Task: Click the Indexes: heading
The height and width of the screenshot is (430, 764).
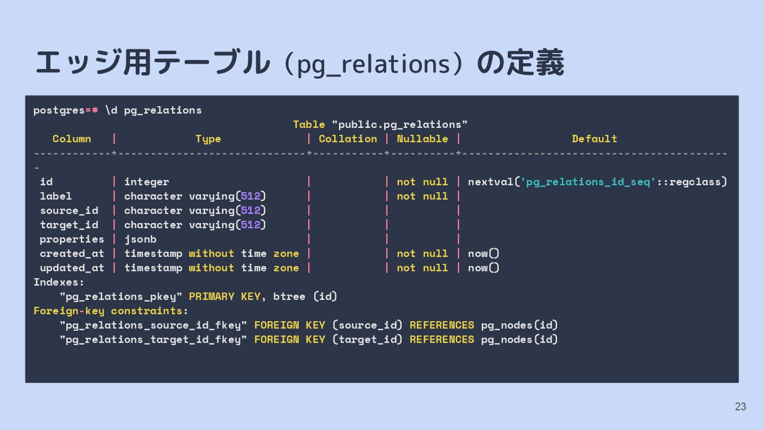Action: point(59,282)
